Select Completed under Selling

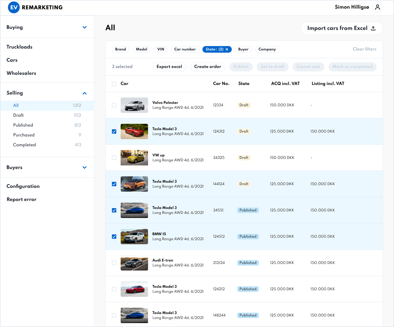click(47, 145)
